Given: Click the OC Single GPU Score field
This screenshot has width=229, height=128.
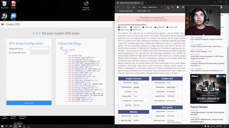Looking at the screenshot, I should pyautogui.click(x=40, y=53).
